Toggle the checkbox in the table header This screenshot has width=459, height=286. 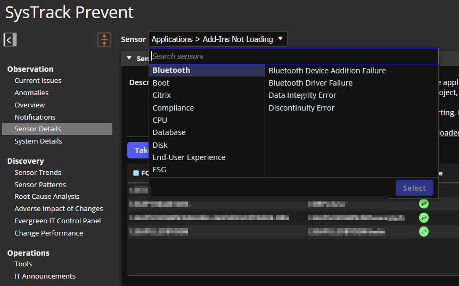point(136,173)
